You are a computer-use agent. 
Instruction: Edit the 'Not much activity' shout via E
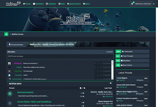click(98, 67)
